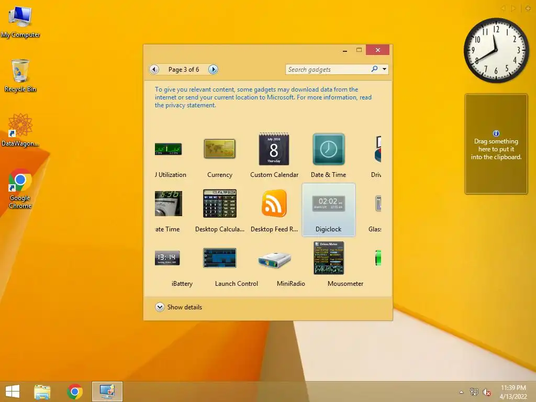Select the digital clock gadget showing 13:14
This screenshot has width=536, height=402.
[x=167, y=258]
